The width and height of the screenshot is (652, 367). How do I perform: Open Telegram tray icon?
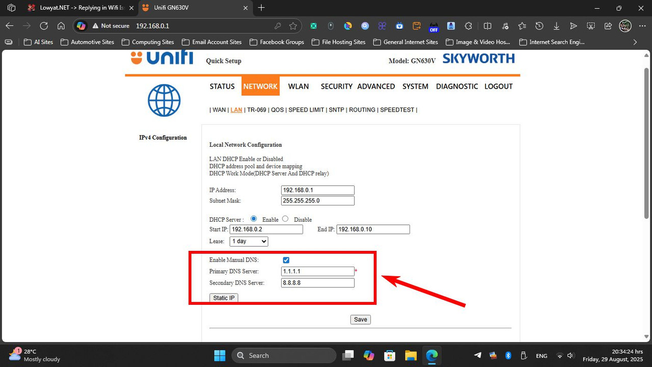pyautogui.click(x=477, y=355)
